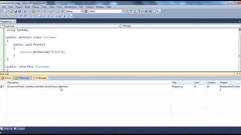Image resolution: width=241 pixels, height=135 pixels.
Task: Open the Solution Explorer toolbar icon
Action: (x=126, y=11)
